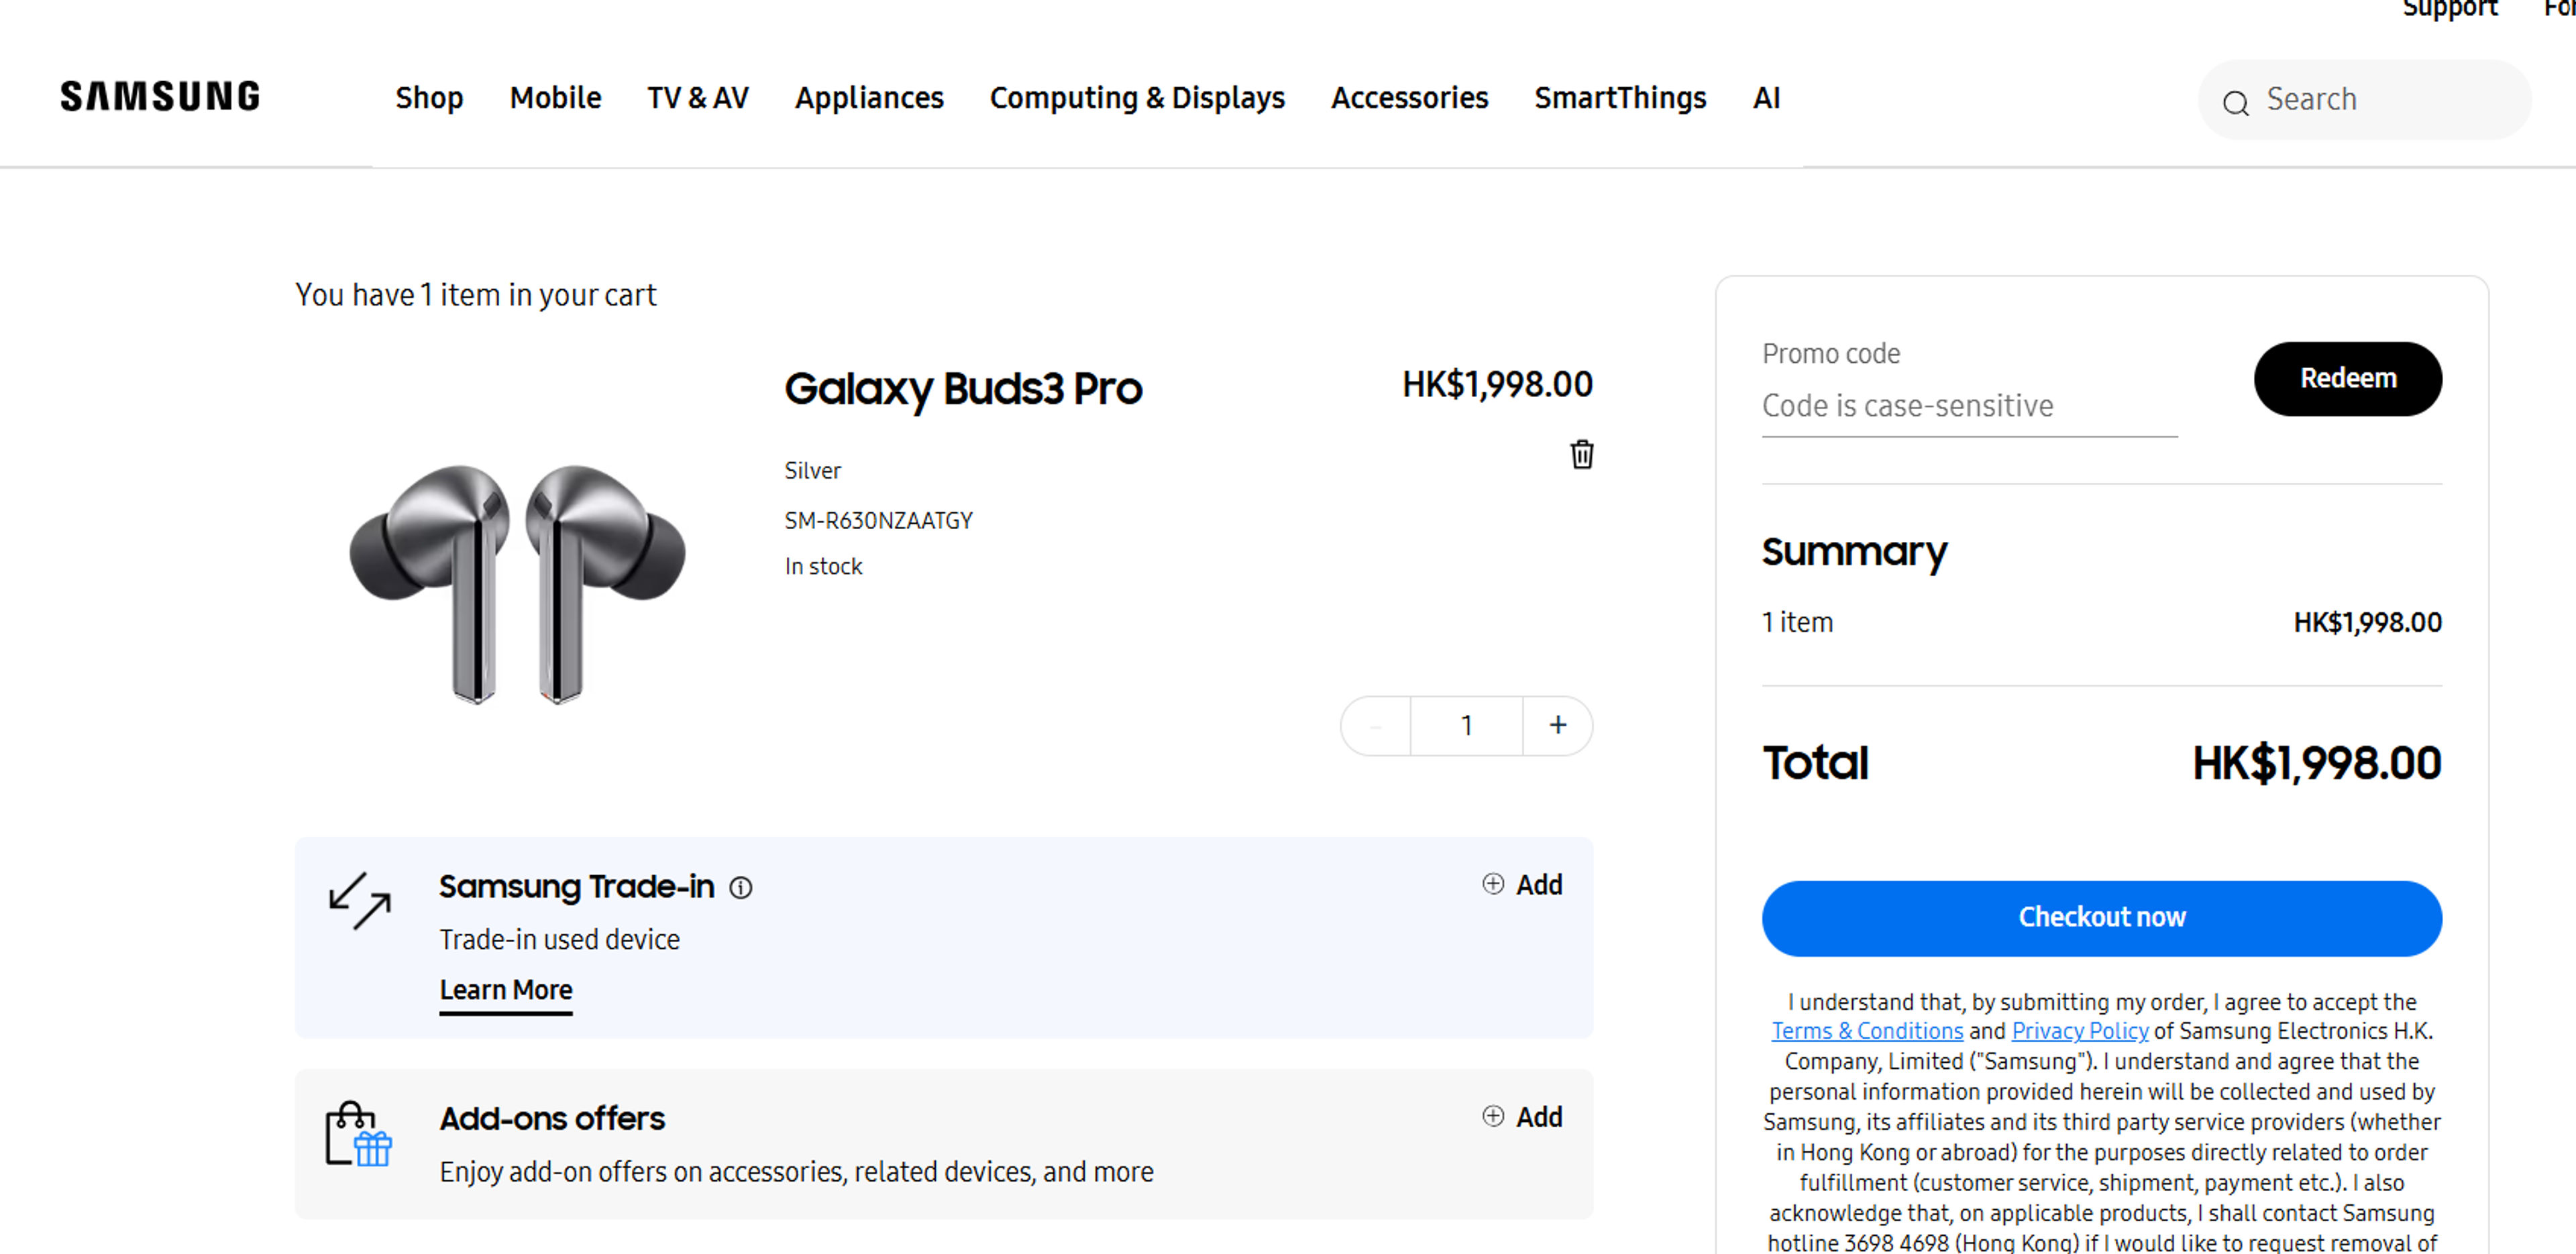Click Checkout now button
The height and width of the screenshot is (1254, 2576).
tap(2101, 918)
